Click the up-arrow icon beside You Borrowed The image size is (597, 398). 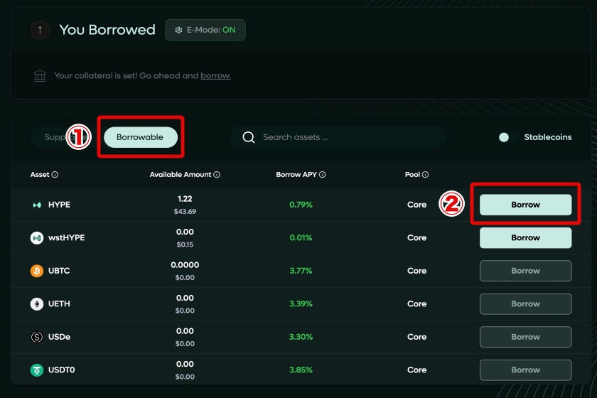[40, 30]
